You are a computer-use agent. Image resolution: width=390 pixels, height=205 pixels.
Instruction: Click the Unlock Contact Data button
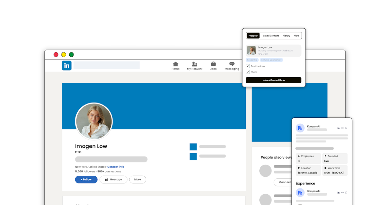click(x=274, y=80)
